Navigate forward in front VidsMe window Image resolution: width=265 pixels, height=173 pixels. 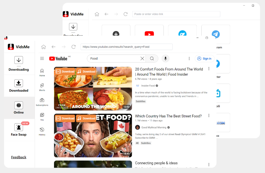[x=64, y=47]
